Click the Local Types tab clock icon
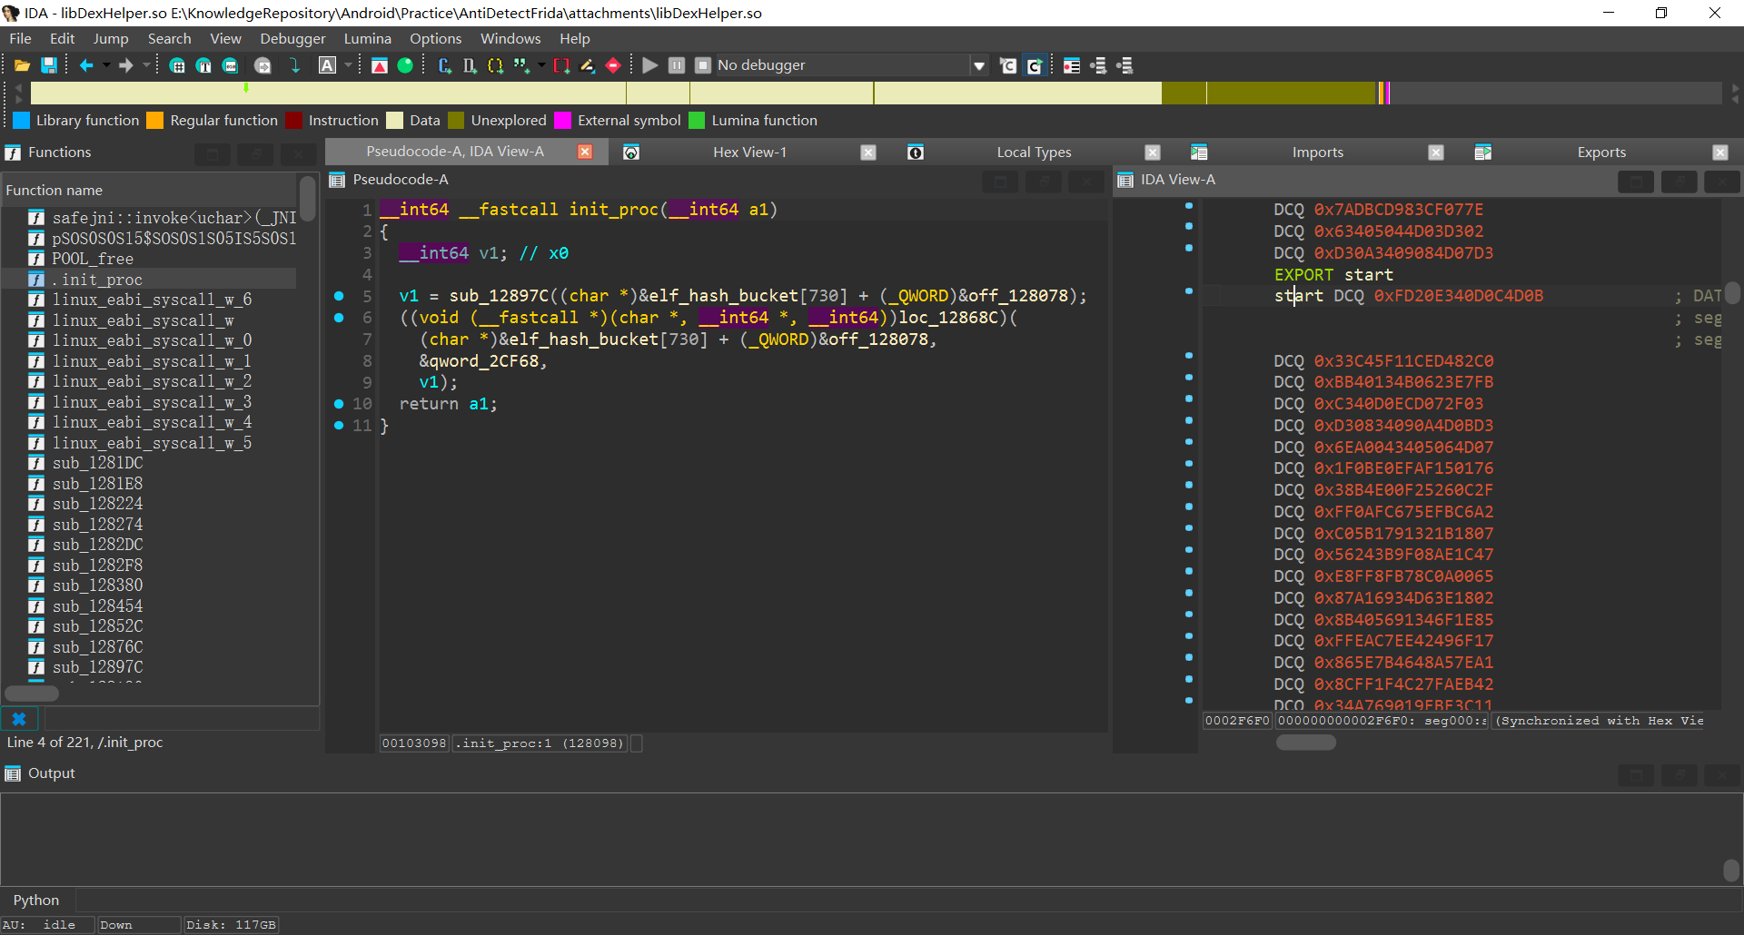Viewport: 1744px width, 935px height. click(x=916, y=153)
